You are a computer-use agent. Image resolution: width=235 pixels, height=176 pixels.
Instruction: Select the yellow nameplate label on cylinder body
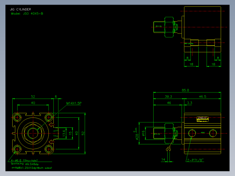[202, 119]
